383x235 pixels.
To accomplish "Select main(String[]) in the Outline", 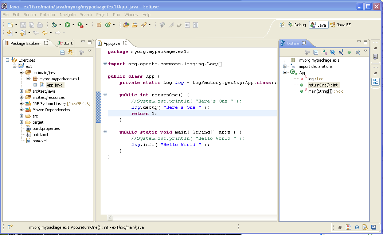I will [x=325, y=91].
